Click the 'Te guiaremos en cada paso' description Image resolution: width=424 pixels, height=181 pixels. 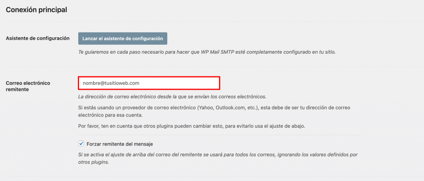pos(207,52)
